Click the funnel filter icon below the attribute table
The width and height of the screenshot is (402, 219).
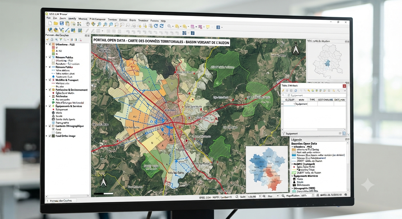(283, 133)
